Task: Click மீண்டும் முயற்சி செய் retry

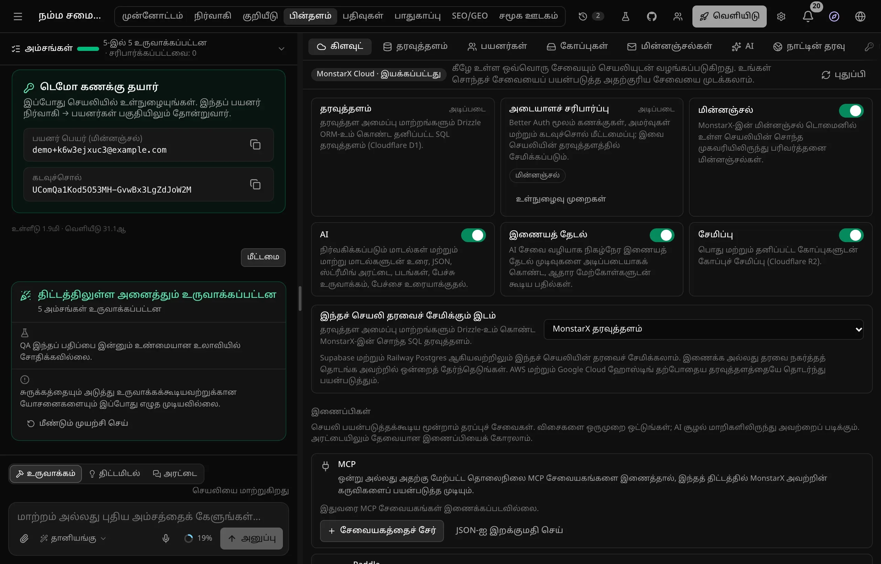Action: tap(77, 423)
